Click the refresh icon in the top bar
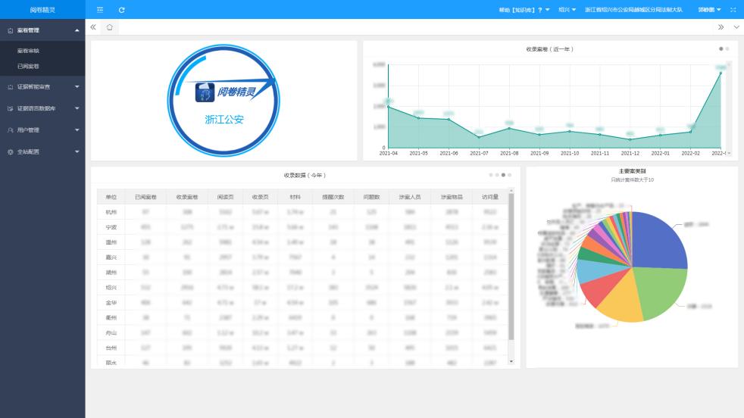 click(x=121, y=10)
